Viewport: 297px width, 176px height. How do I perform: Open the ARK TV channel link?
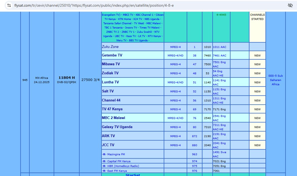[x=108, y=136]
